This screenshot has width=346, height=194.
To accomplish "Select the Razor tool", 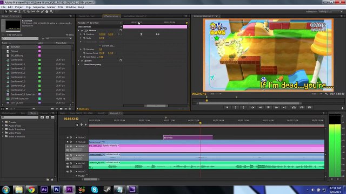I will [29, 12].
